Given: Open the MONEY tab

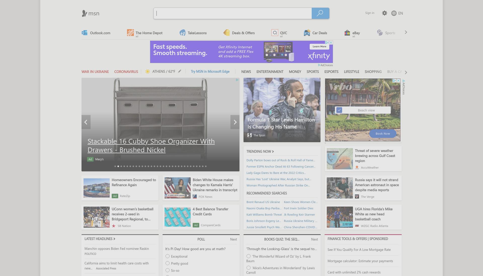Looking at the screenshot, I should [295, 72].
